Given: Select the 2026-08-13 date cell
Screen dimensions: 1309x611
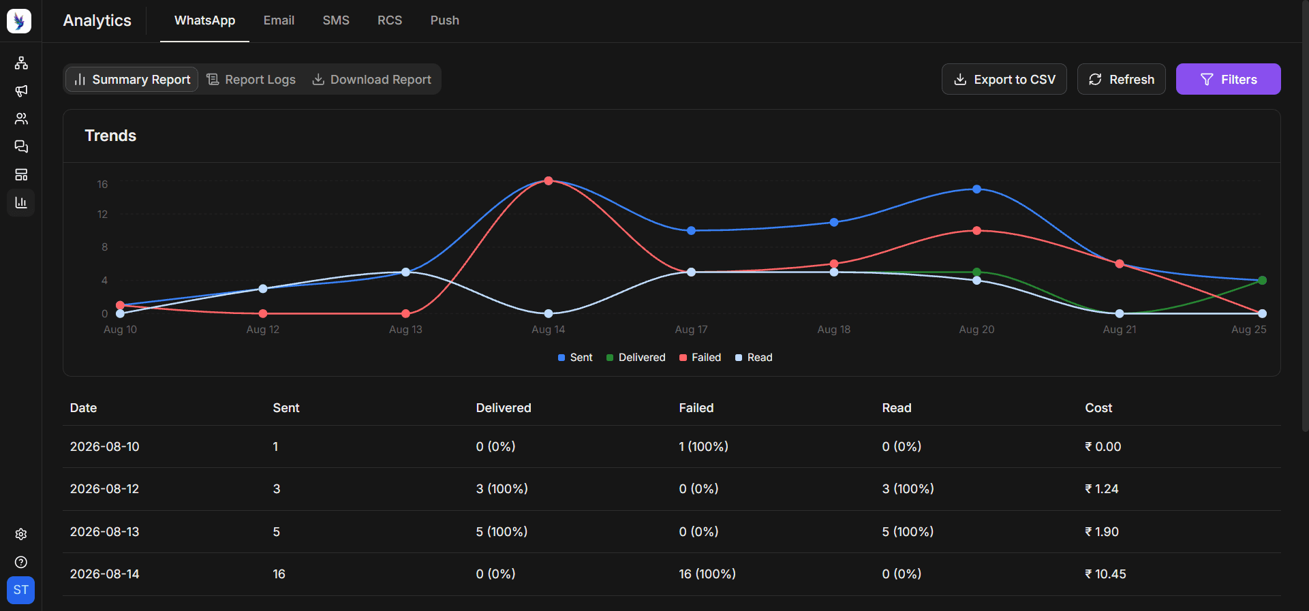Looking at the screenshot, I should pos(105,532).
